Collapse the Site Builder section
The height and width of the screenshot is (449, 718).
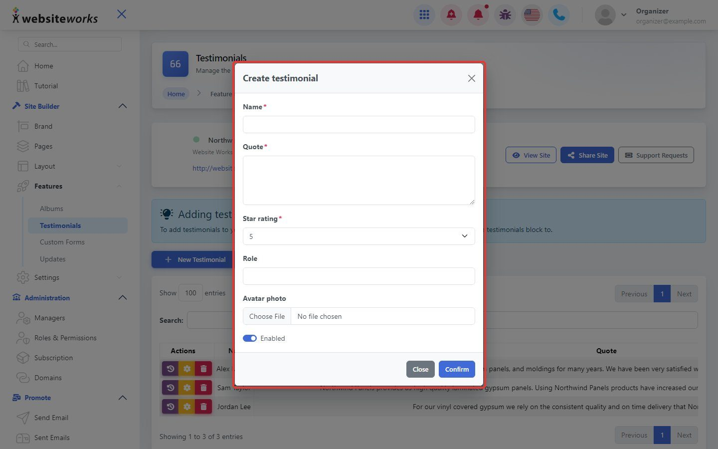coord(123,106)
